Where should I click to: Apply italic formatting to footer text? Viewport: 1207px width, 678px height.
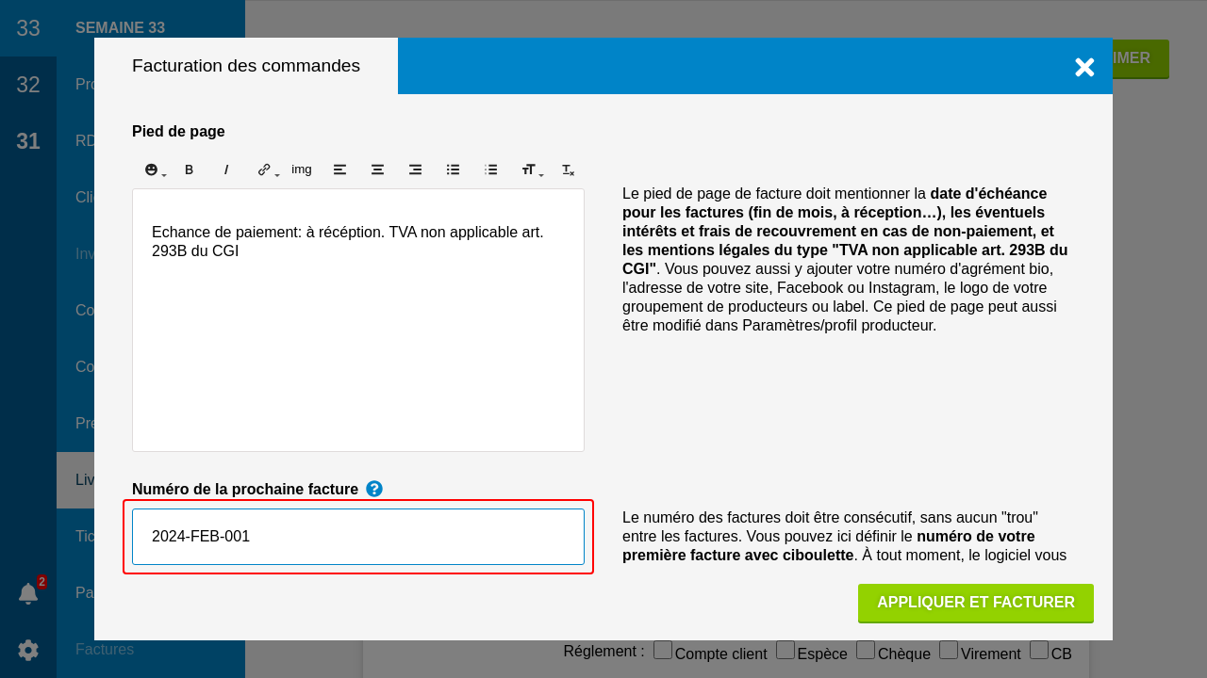(x=226, y=169)
